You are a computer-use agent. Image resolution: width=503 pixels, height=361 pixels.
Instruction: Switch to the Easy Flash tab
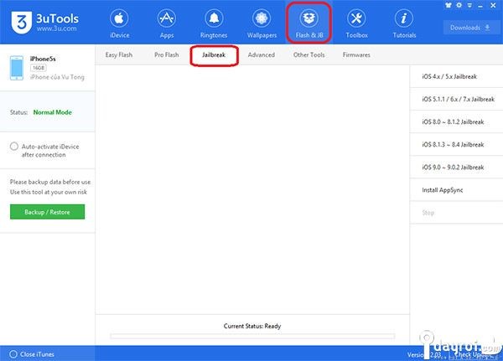coord(120,55)
